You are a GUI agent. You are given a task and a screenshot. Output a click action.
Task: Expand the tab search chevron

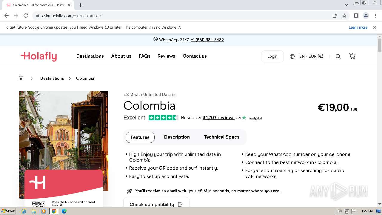click(x=346, y=5)
